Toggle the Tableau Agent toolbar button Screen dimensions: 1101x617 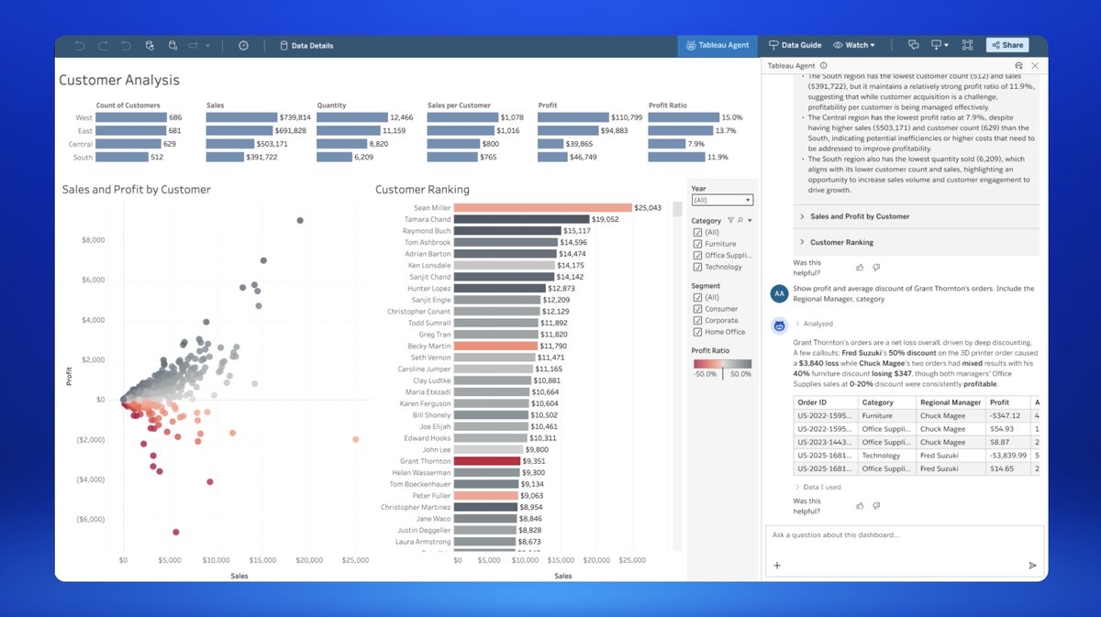717,45
